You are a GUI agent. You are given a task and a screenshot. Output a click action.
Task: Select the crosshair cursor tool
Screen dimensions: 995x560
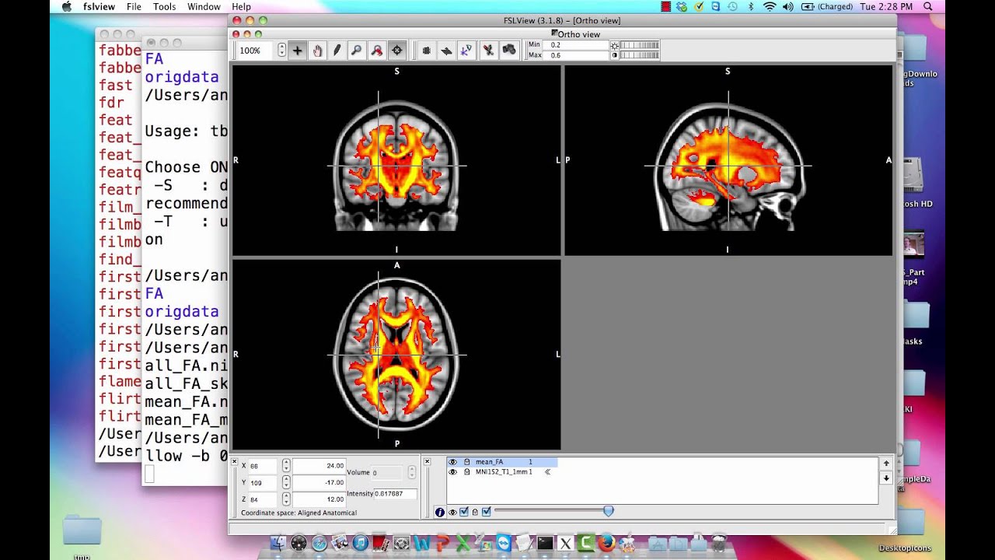[298, 51]
